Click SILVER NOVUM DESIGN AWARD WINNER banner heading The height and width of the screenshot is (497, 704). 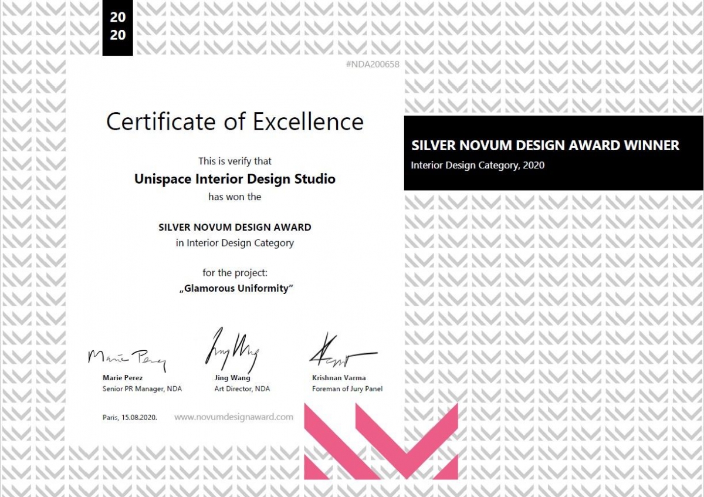[545, 145]
